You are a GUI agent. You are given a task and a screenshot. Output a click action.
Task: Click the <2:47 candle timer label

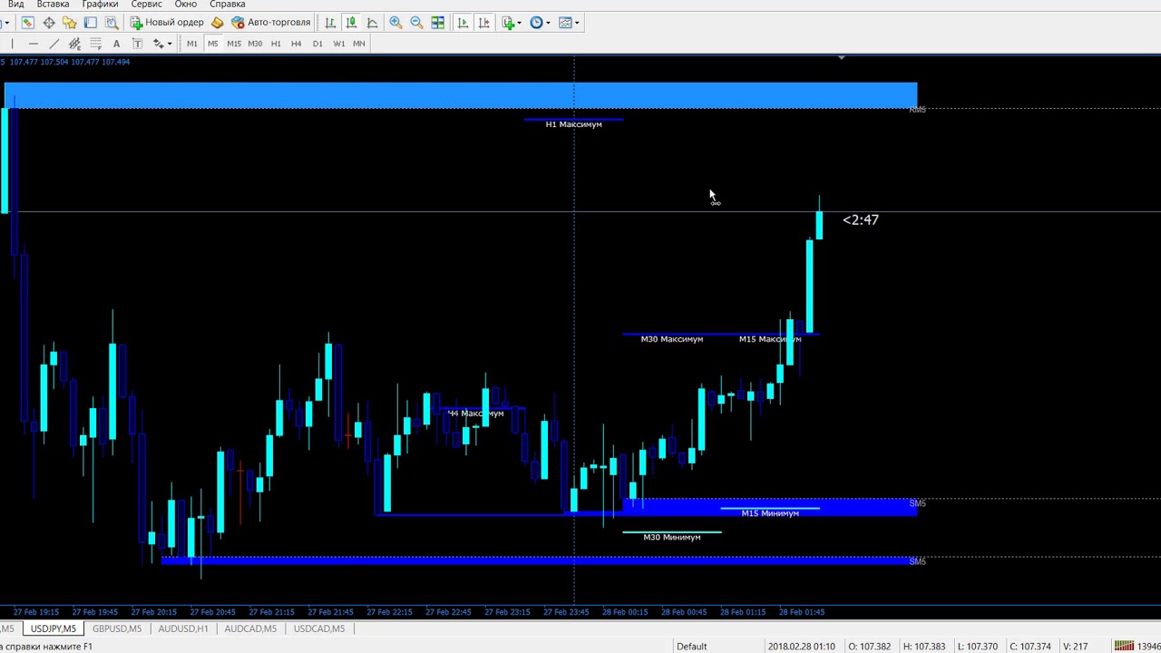coord(860,219)
